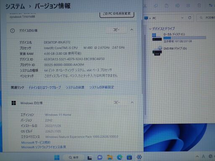Click the Cut scissors icon in Explorer toolbar

click(145, 5)
